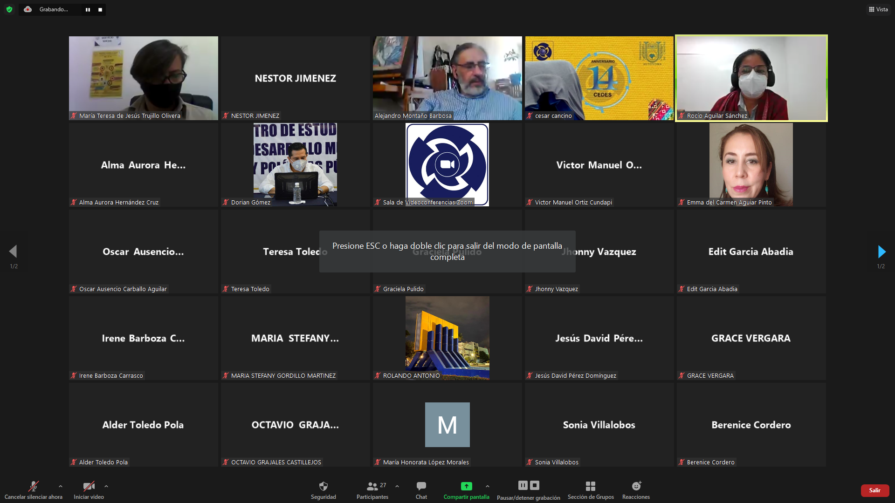
Task: Click the muted mic icon of Berenice Cordero
Action: 682,462
